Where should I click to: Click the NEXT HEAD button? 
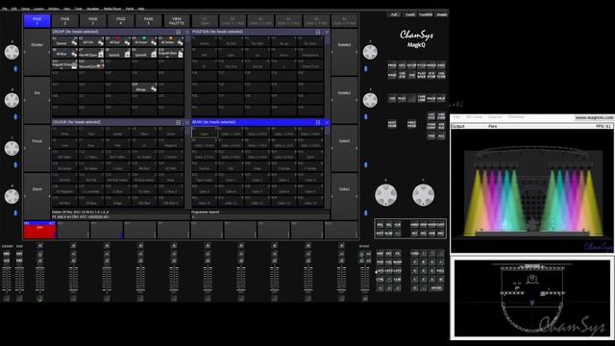(x=392, y=124)
